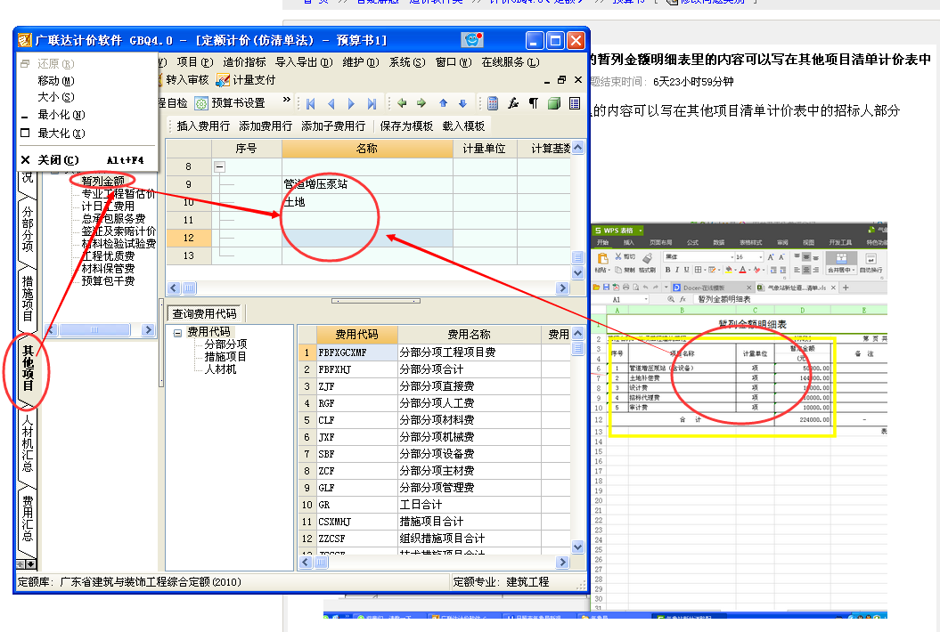Click the FBFXGCXMF cell in fee code table

[356, 352]
